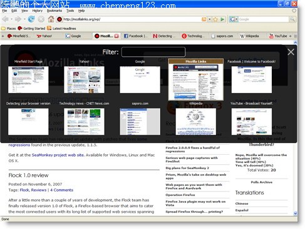Click the Filter text field
305x229 pixels.
click(x=153, y=52)
